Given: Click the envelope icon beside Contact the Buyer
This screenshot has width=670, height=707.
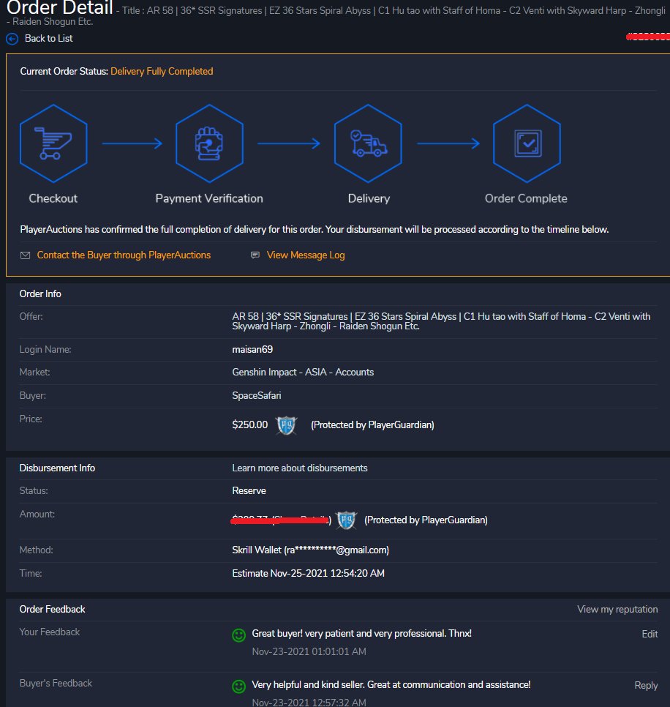Looking at the screenshot, I should click(25, 255).
